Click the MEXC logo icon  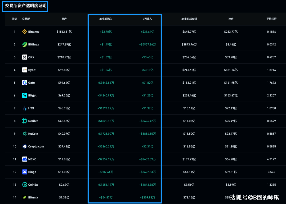tap(25, 159)
